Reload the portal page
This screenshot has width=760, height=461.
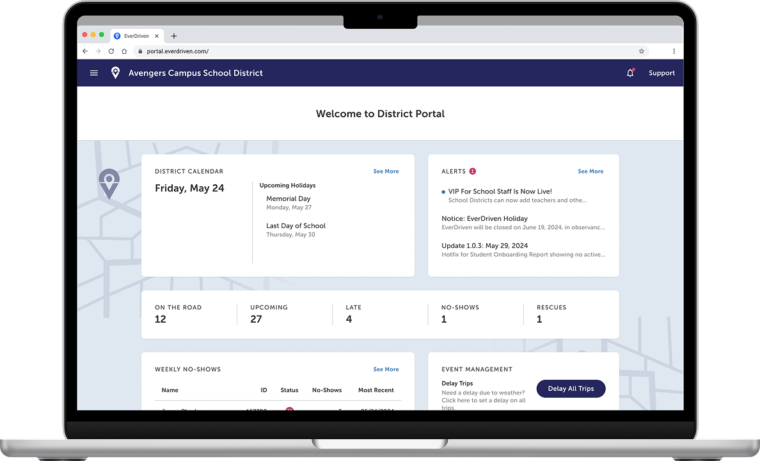point(111,51)
